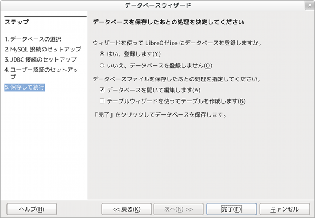Screen dimensions: 315x218
Task: Click the データベースウィザード title bar text
Action: [x=157, y=5]
